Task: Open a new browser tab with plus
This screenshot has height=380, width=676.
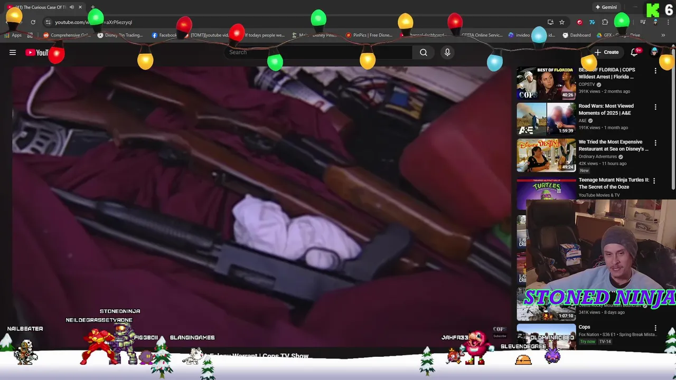Action: pyautogui.click(x=92, y=7)
